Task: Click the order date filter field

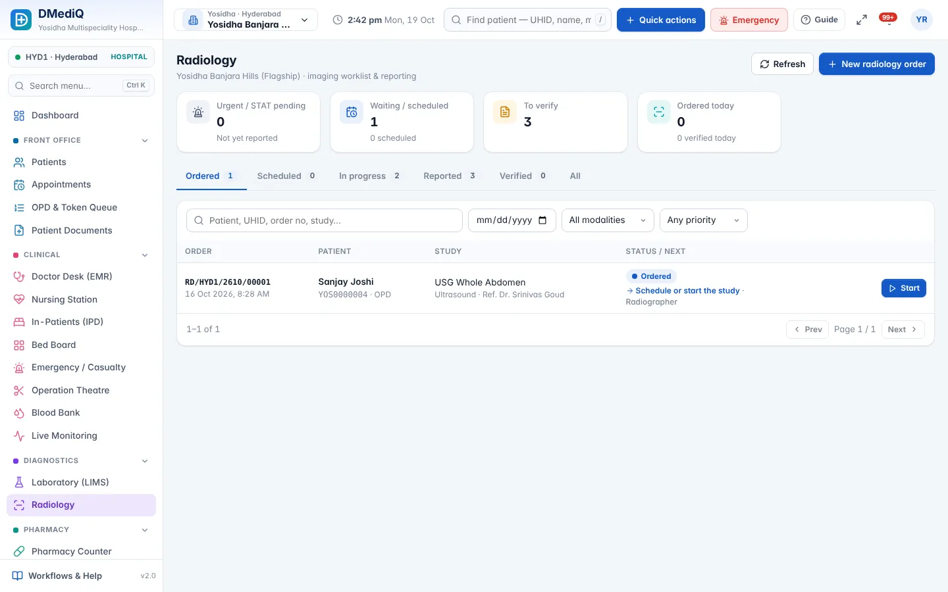Action: [512, 220]
